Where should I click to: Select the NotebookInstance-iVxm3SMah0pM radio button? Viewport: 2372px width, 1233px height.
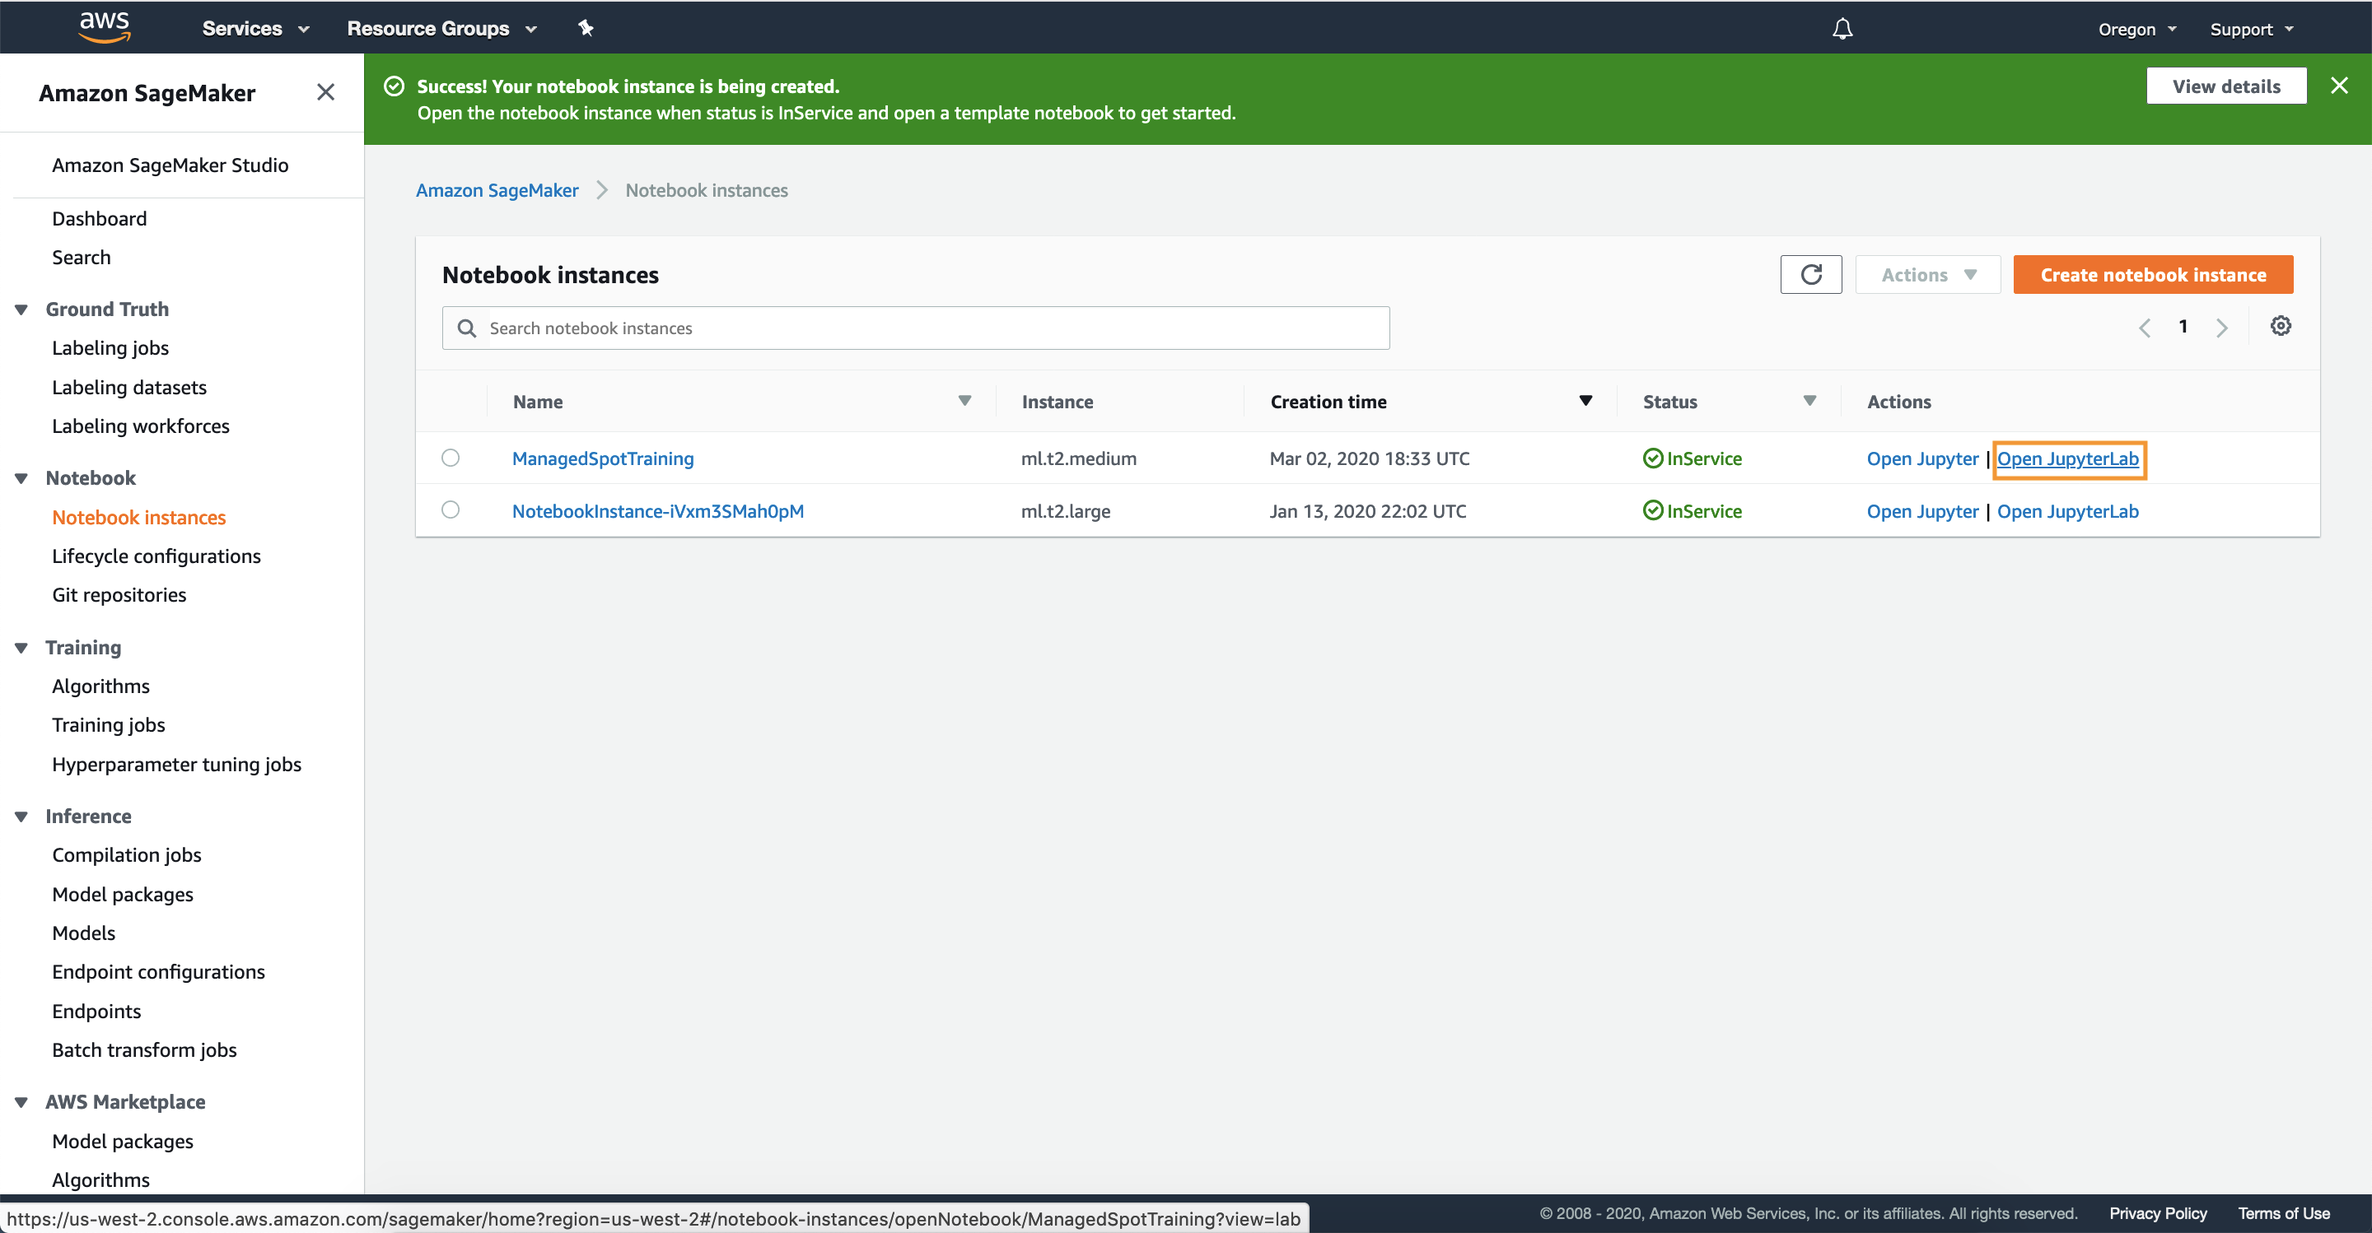451,509
